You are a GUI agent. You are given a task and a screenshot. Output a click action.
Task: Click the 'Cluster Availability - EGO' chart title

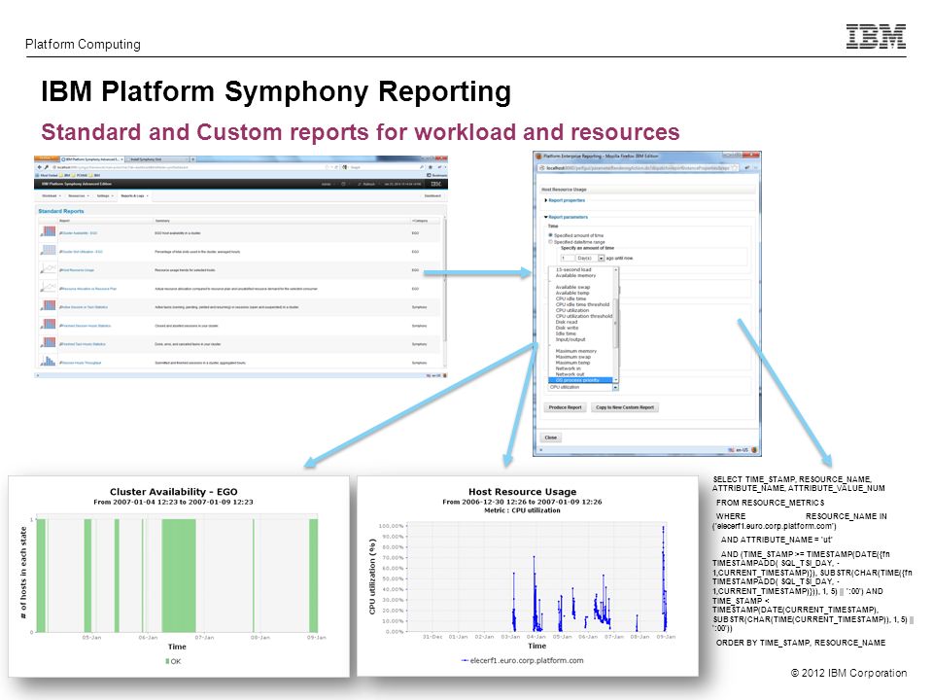click(x=173, y=492)
